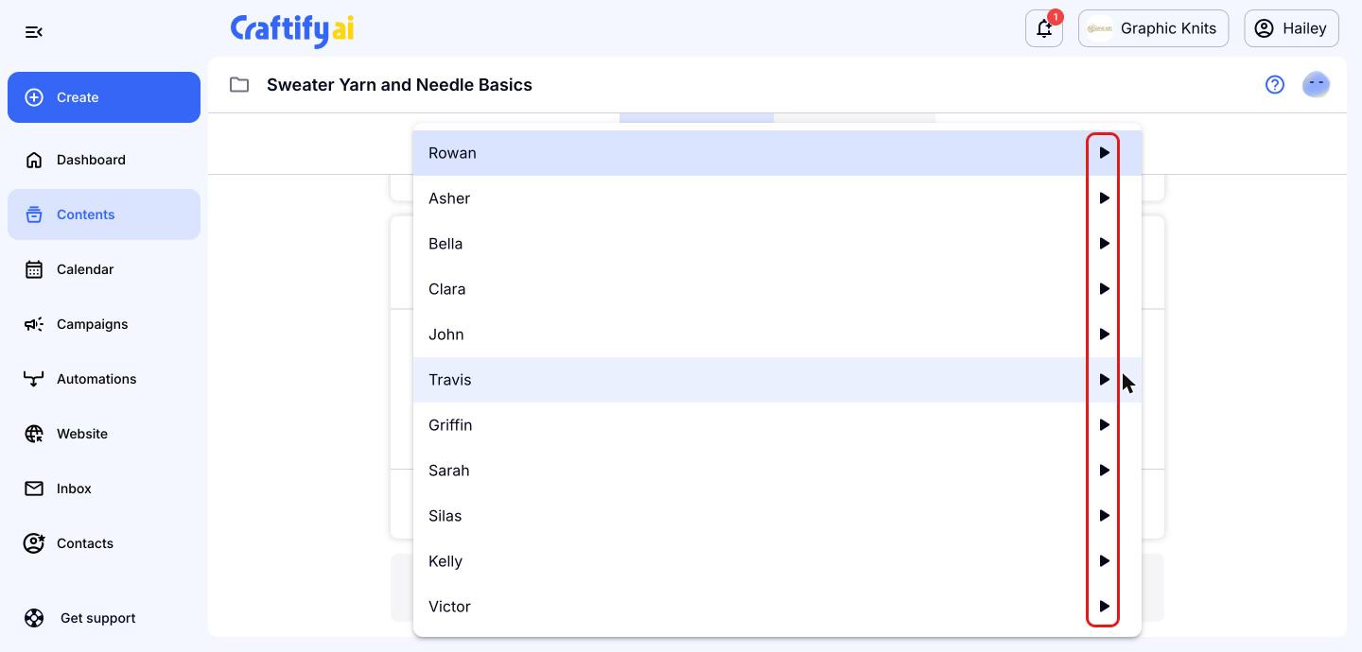This screenshot has width=1362, height=652.
Task: Select John in the list
Action: coord(777,335)
